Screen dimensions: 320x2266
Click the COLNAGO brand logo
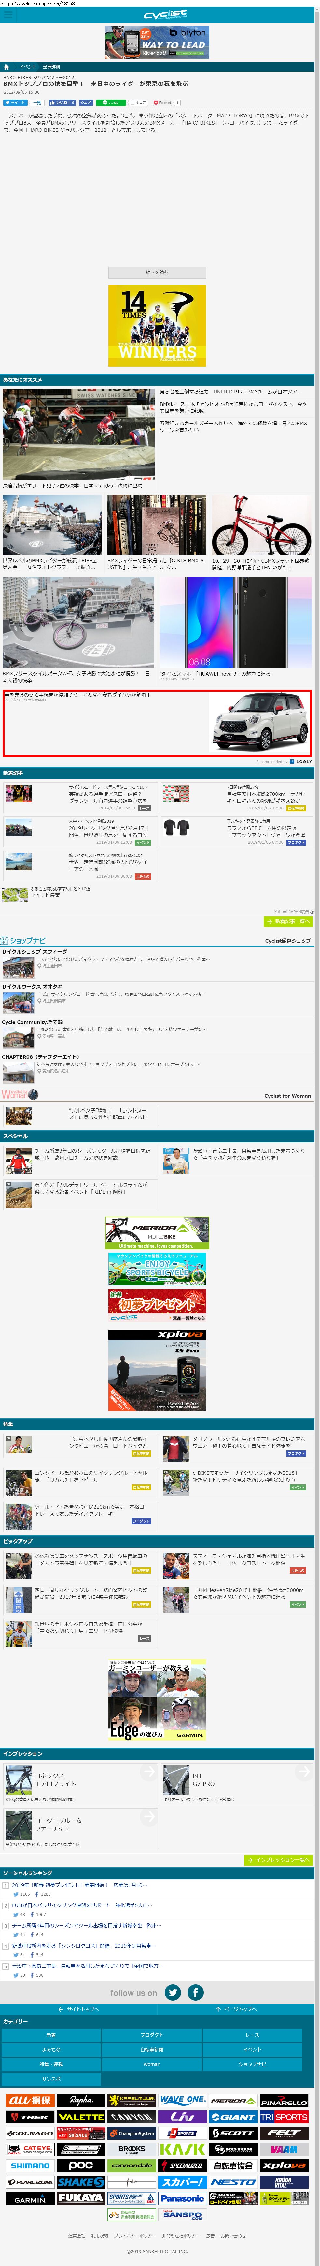click(30, 2133)
